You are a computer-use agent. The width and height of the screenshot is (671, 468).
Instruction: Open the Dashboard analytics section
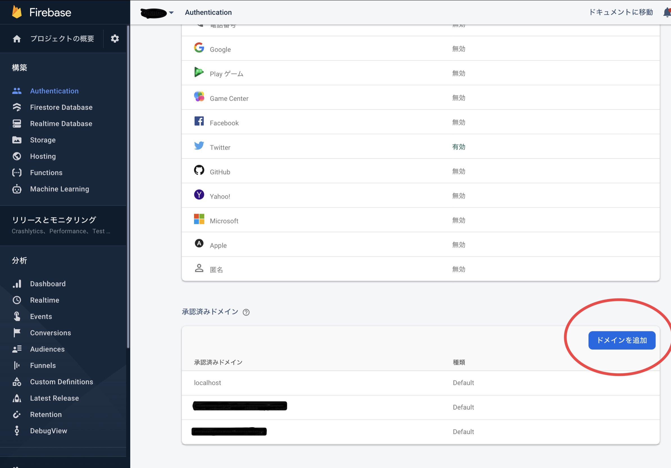tap(48, 283)
